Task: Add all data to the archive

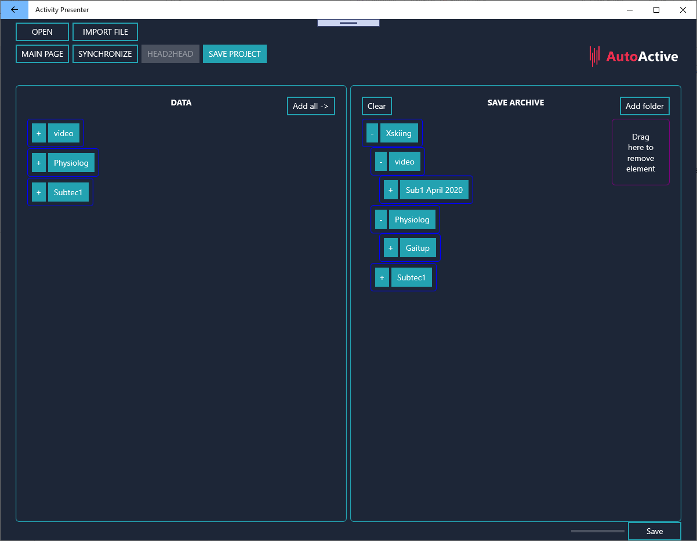Action: pyautogui.click(x=311, y=106)
